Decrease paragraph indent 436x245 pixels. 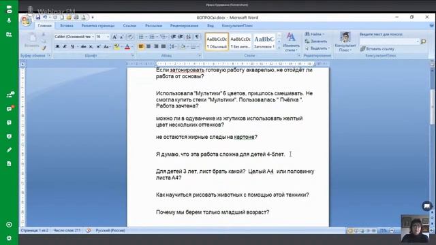(174, 37)
